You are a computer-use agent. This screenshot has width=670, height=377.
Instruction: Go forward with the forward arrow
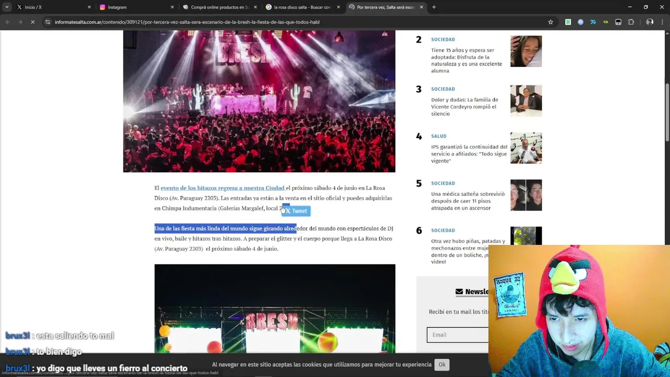(20, 22)
